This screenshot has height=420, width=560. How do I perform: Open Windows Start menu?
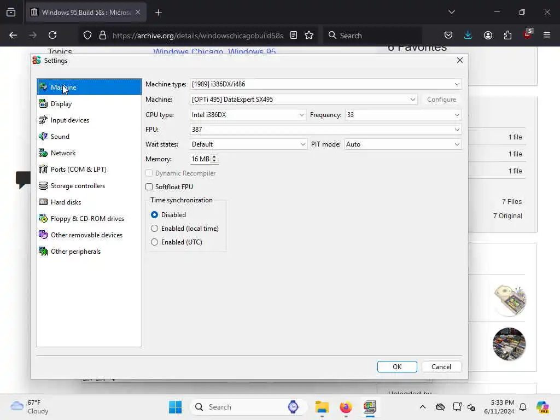pyautogui.click(x=175, y=407)
